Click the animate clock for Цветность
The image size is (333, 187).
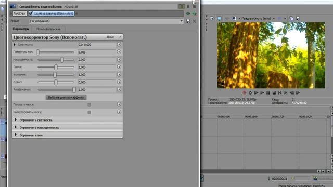pos(119,44)
